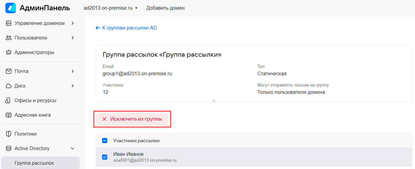Screen dimensions: 415x169
Task: Click the Добавить домен link
Action: [165, 8]
